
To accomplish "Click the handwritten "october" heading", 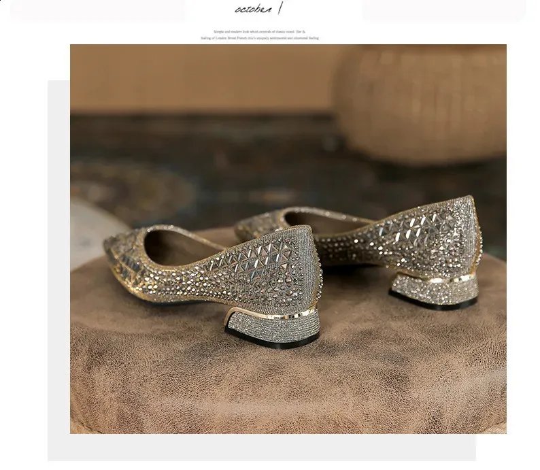I will [252, 10].
